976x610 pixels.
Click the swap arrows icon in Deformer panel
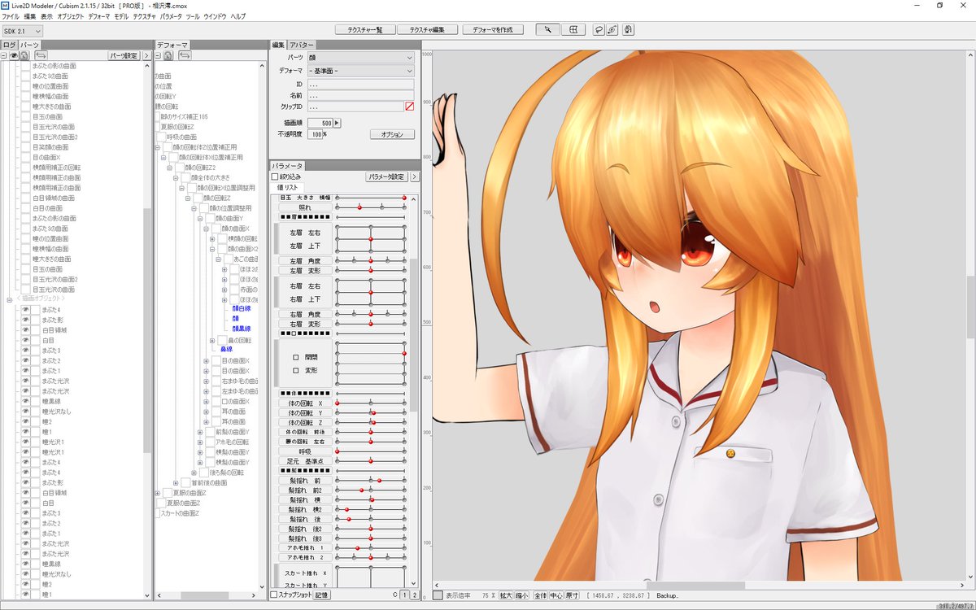pos(185,56)
